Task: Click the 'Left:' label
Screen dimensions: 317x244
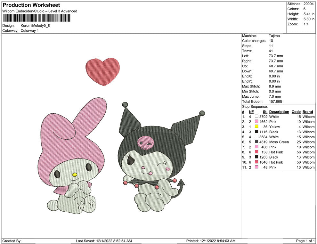Action: pyautogui.click(x=245, y=56)
